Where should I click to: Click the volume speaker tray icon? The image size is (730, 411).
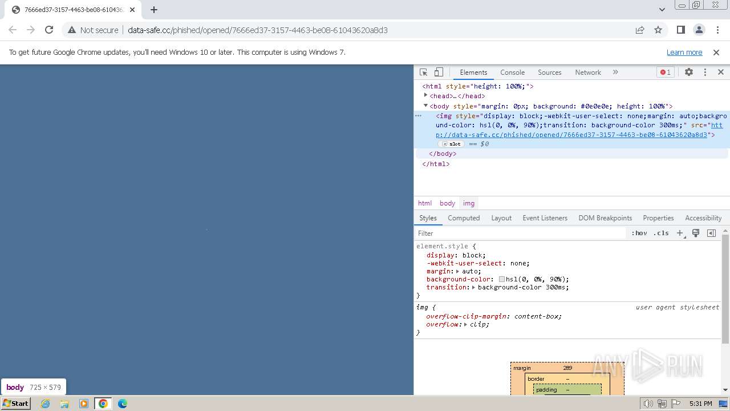(x=648, y=404)
